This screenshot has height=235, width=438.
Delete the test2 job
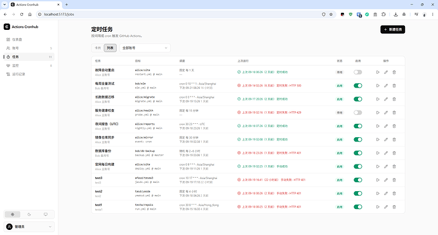coord(394,193)
